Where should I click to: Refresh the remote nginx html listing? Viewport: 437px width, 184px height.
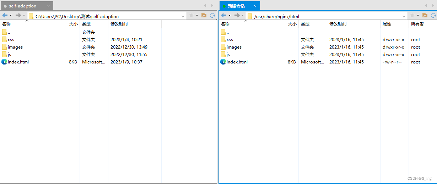(x=432, y=16)
